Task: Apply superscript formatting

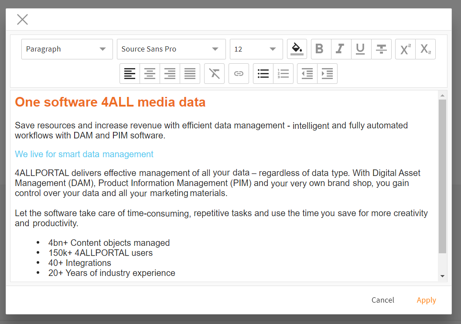Action: point(406,49)
